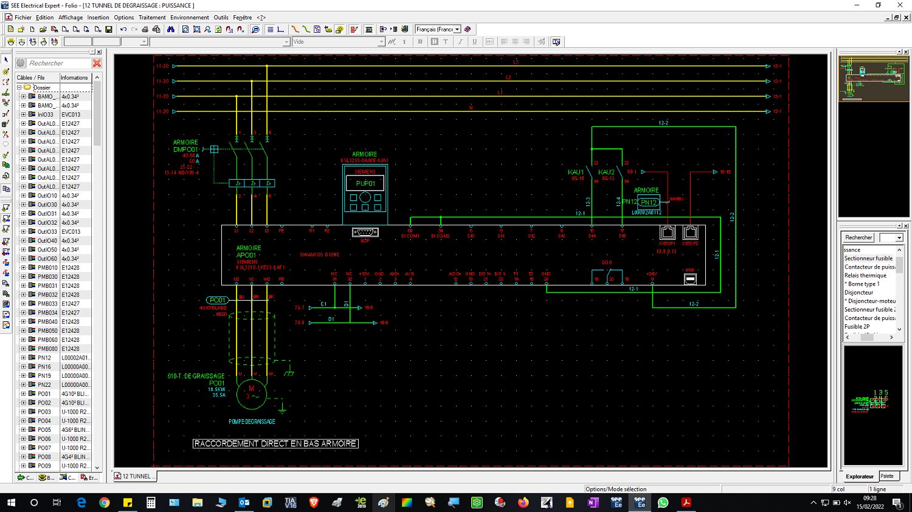This screenshot has width=912, height=512.
Task: Click the cable tree vertical scrollbar
Action: click(x=97, y=272)
